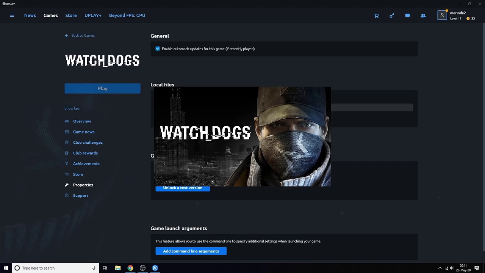Open the Action Center notifications
485x273 pixels.
[477, 268]
